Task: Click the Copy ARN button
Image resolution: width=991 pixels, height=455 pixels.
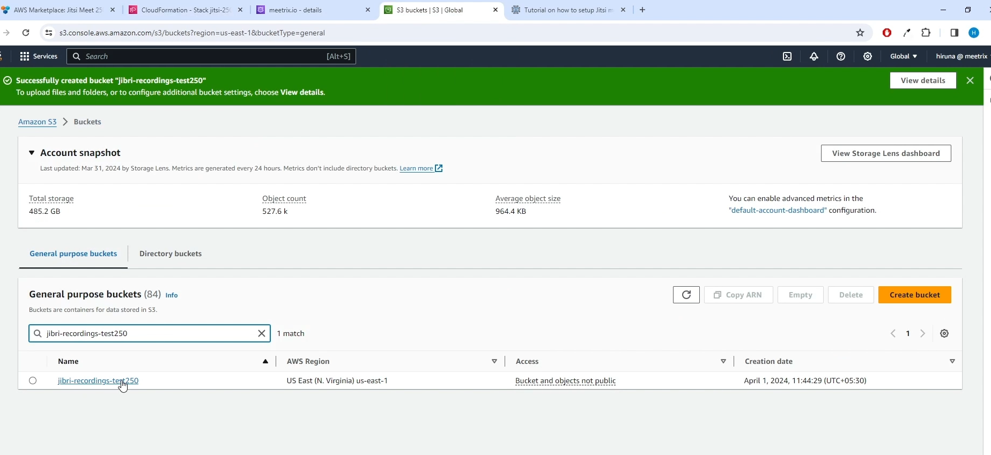Action: tap(738, 295)
